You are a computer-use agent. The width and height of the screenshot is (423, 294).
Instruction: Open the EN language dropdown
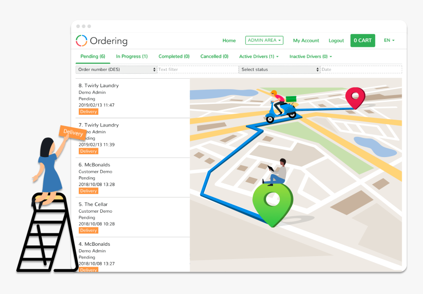pos(389,40)
